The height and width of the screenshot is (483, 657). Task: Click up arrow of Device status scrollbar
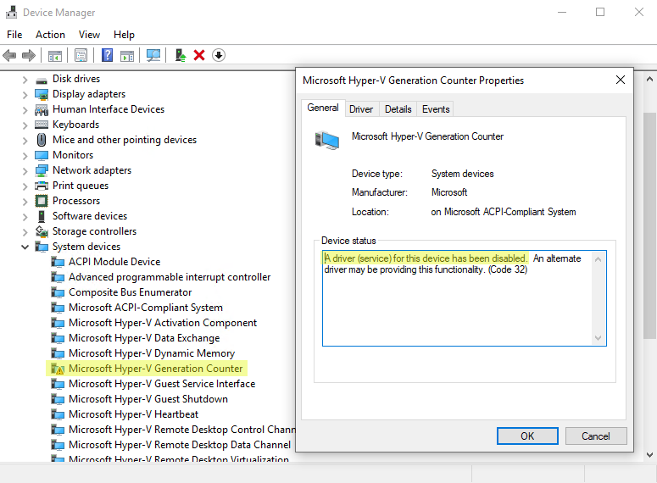(598, 259)
